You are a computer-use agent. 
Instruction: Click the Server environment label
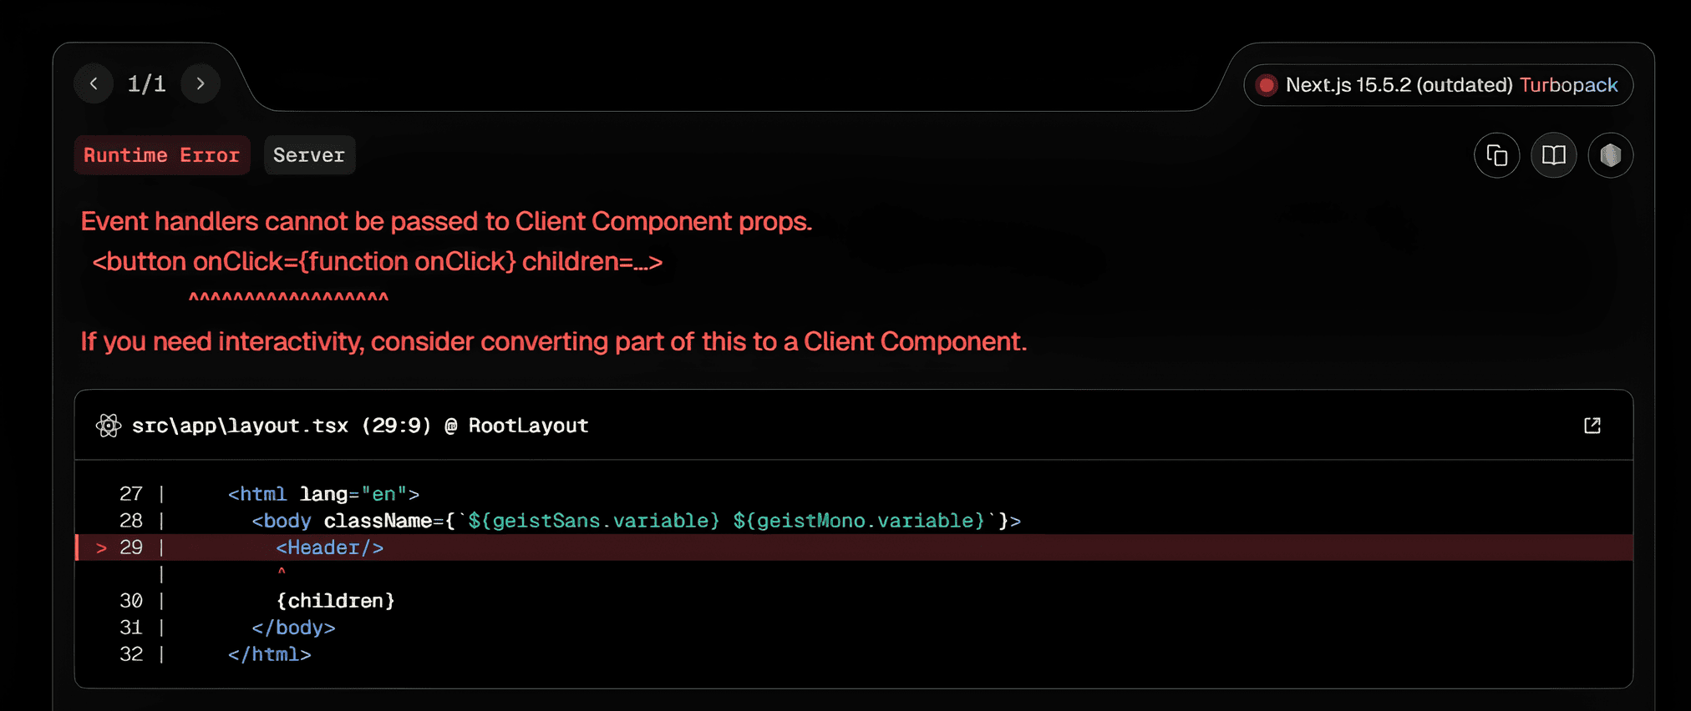pos(309,155)
